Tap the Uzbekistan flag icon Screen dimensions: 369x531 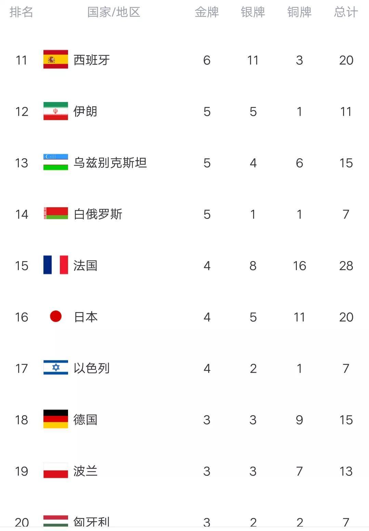point(55,162)
